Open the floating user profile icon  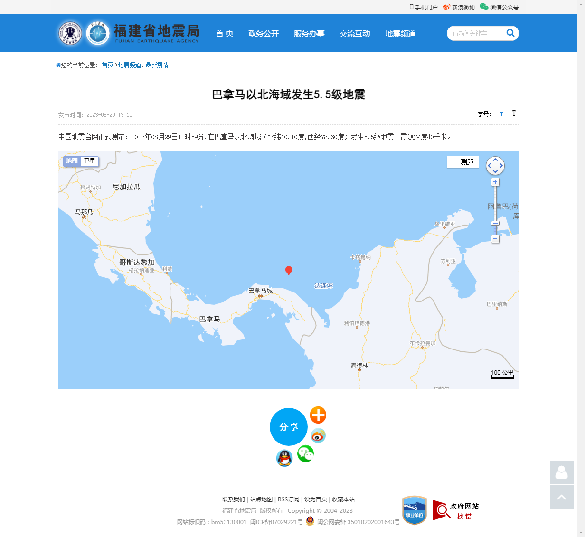[561, 472]
